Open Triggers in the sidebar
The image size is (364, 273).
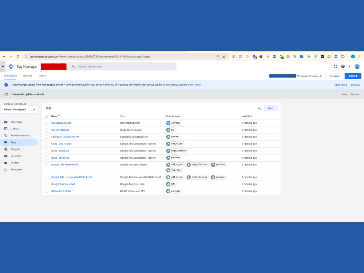15,149
